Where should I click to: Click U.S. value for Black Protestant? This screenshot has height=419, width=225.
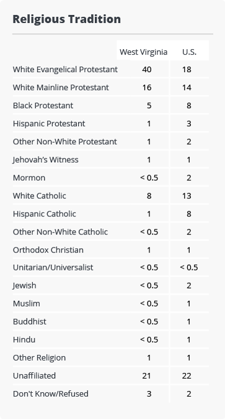189,106
